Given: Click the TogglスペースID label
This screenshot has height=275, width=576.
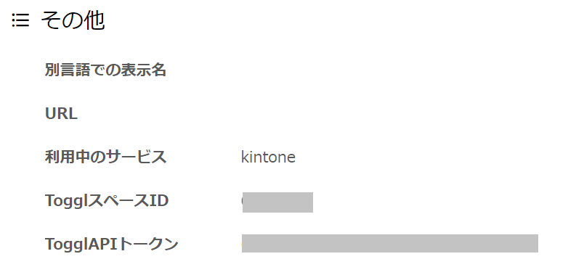Looking at the screenshot, I should 107,201.
